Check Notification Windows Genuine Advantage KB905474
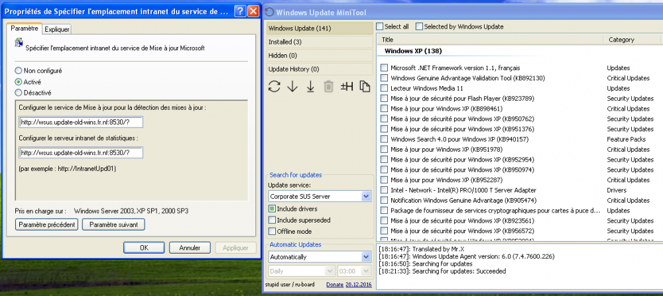663x296 pixels. coord(384,200)
